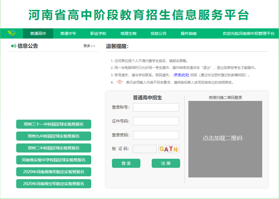The height and width of the screenshot is (199, 279).
Task: Open 郑州三十一中校园足球实验班报名
Action: coord(54,124)
